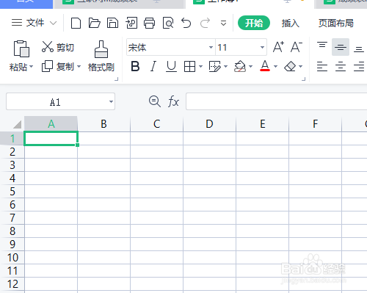Image resolution: width=367 pixels, height=293 pixels.
Task: Expand the borders dropdown arrow
Action: click(200, 66)
